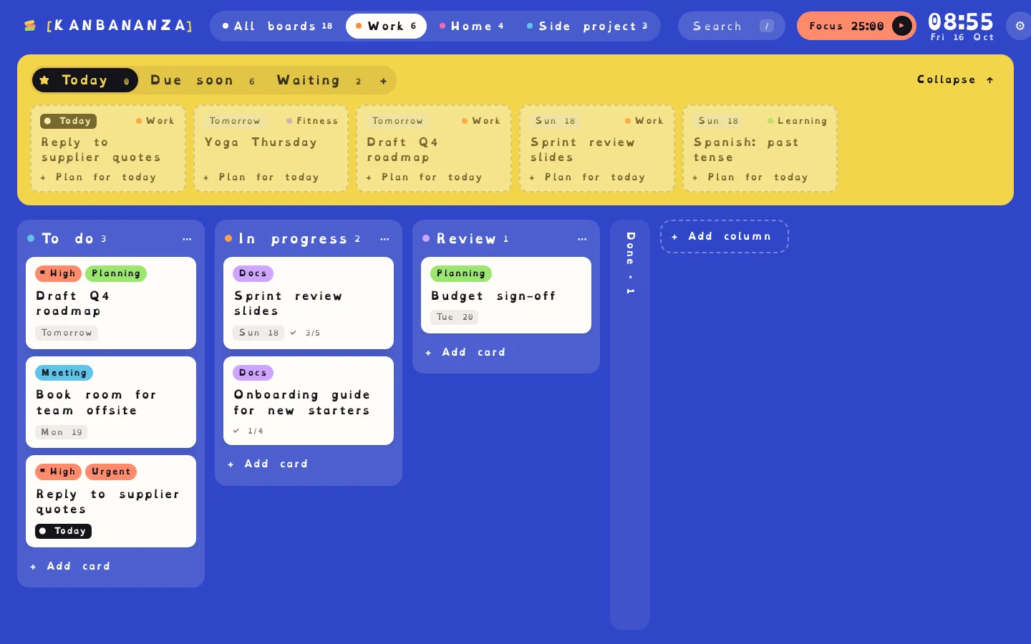Click the Planning label on Budget sign-off card
Image resolution: width=1031 pixels, height=644 pixels.
coord(460,273)
